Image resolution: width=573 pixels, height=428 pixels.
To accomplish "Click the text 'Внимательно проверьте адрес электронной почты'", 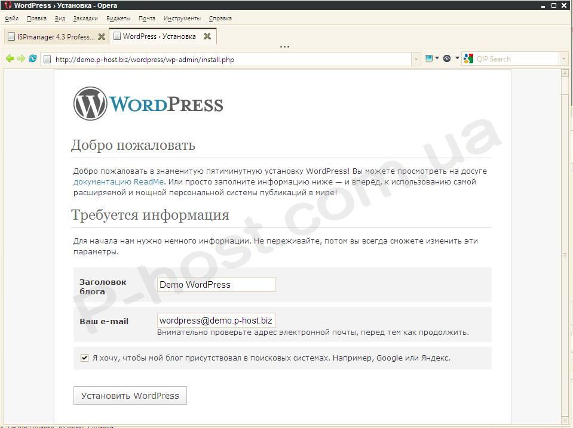I will 256,332.
